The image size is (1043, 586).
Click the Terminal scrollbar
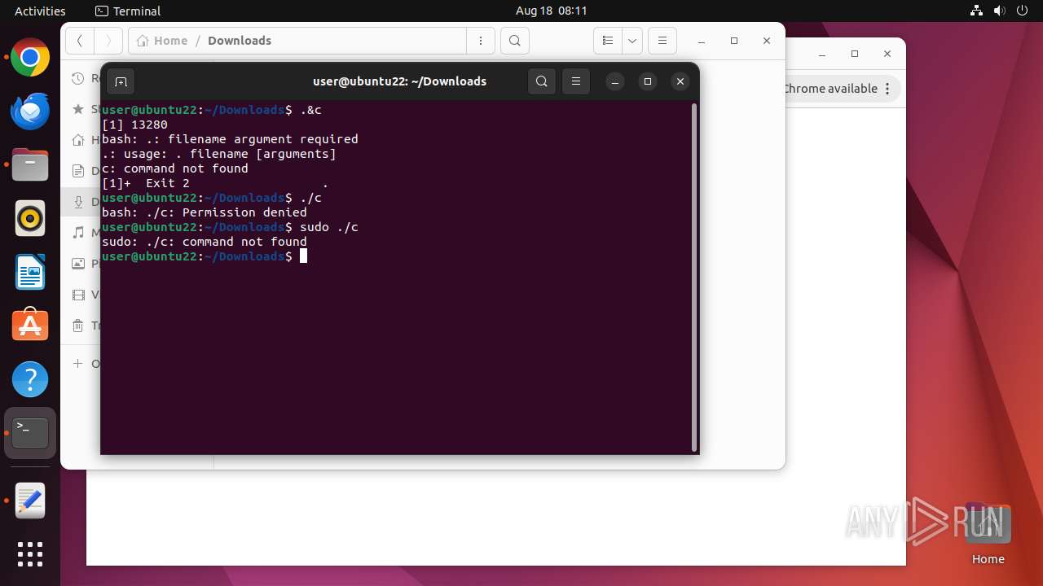(x=694, y=277)
